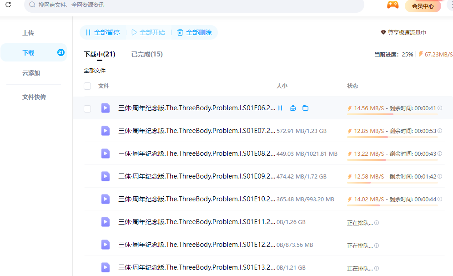Viewport: 453px width, 276px height.
Task: Click the S01E06 download progress bar
Action: [x=393, y=114]
